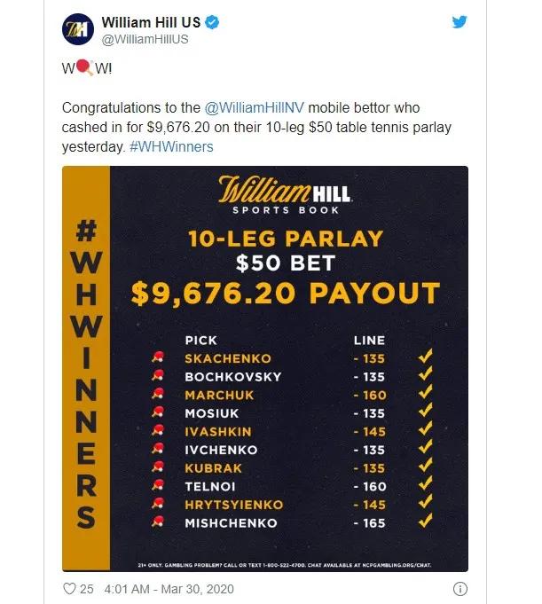Viewport: 542px width, 604px height.
Task: Open the @WilliamHillNV mention link
Action: [x=255, y=107]
